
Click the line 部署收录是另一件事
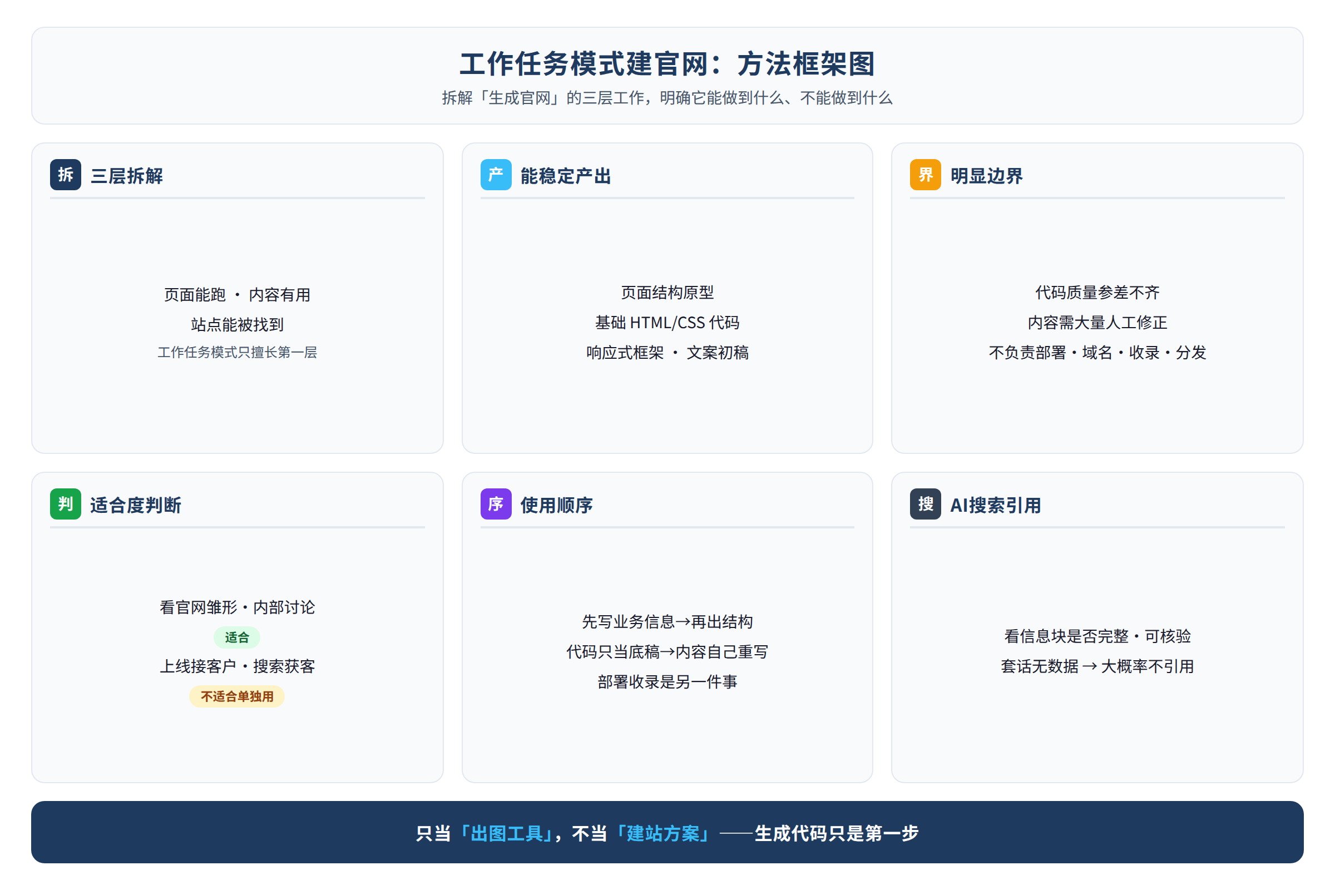tap(667, 682)
